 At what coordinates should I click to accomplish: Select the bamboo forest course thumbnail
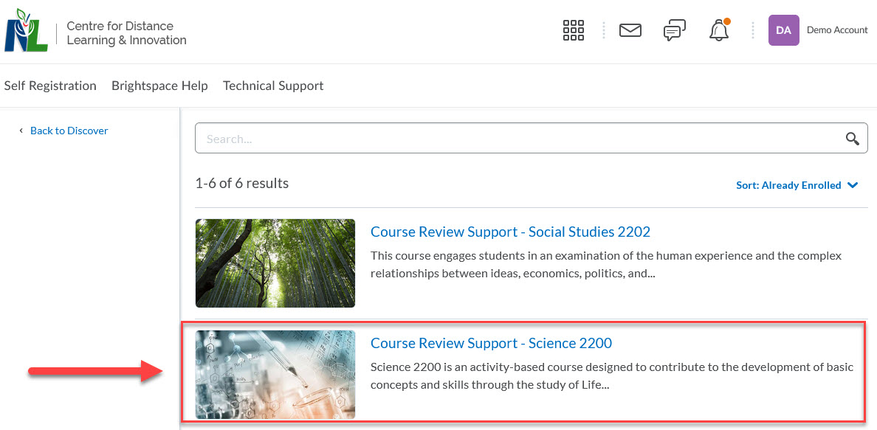pyautogui.click(x=275, y=263)
